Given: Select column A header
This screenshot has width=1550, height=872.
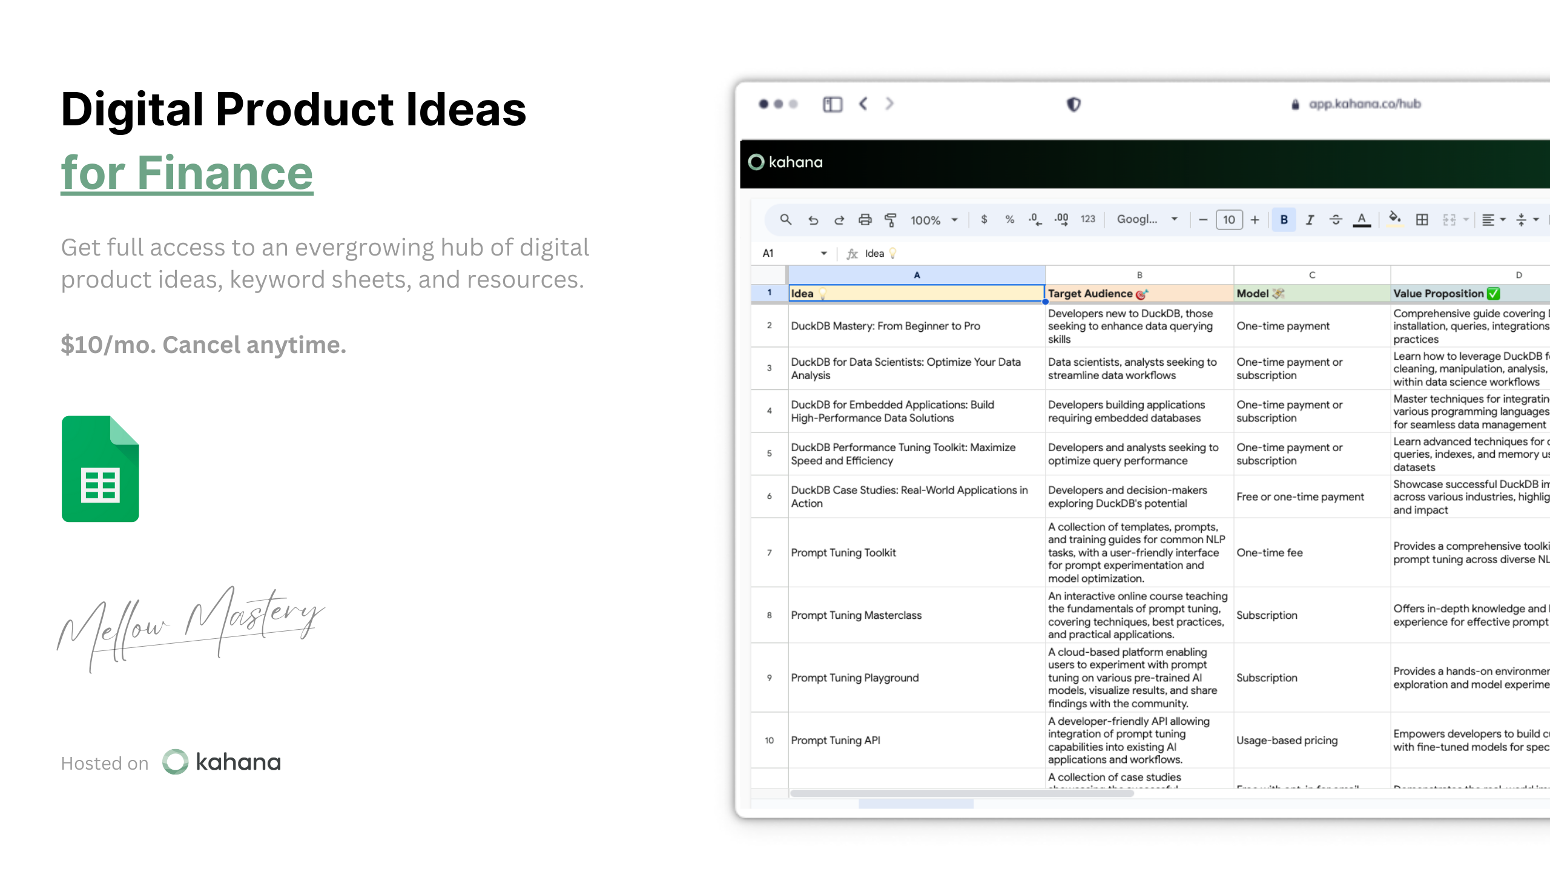Looking at the screenshot, I should [917, 275].
